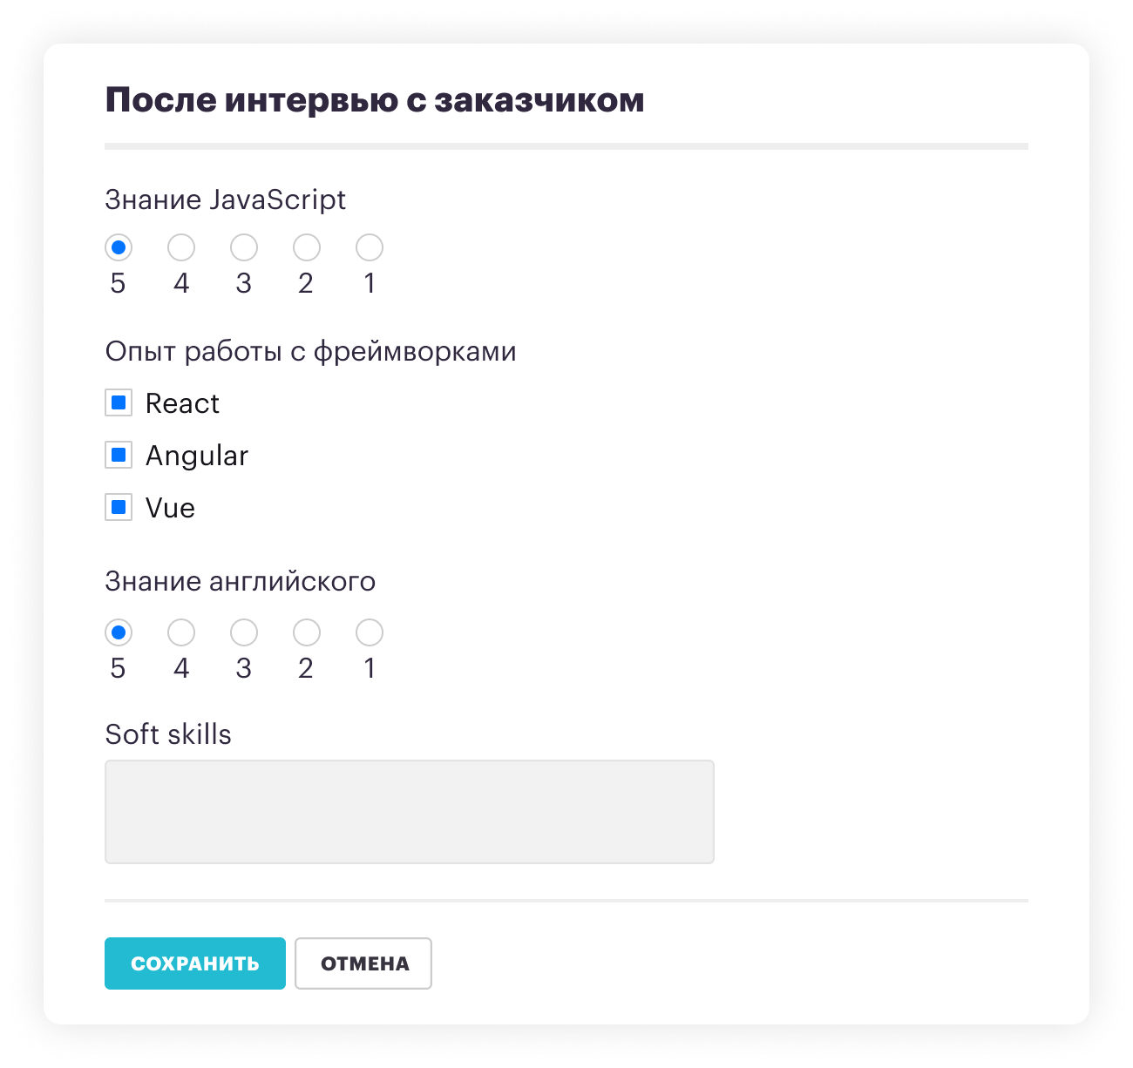Click the Отмена button
Viewport: 1133px width, 1068px height.
click(x=363, y=963)
